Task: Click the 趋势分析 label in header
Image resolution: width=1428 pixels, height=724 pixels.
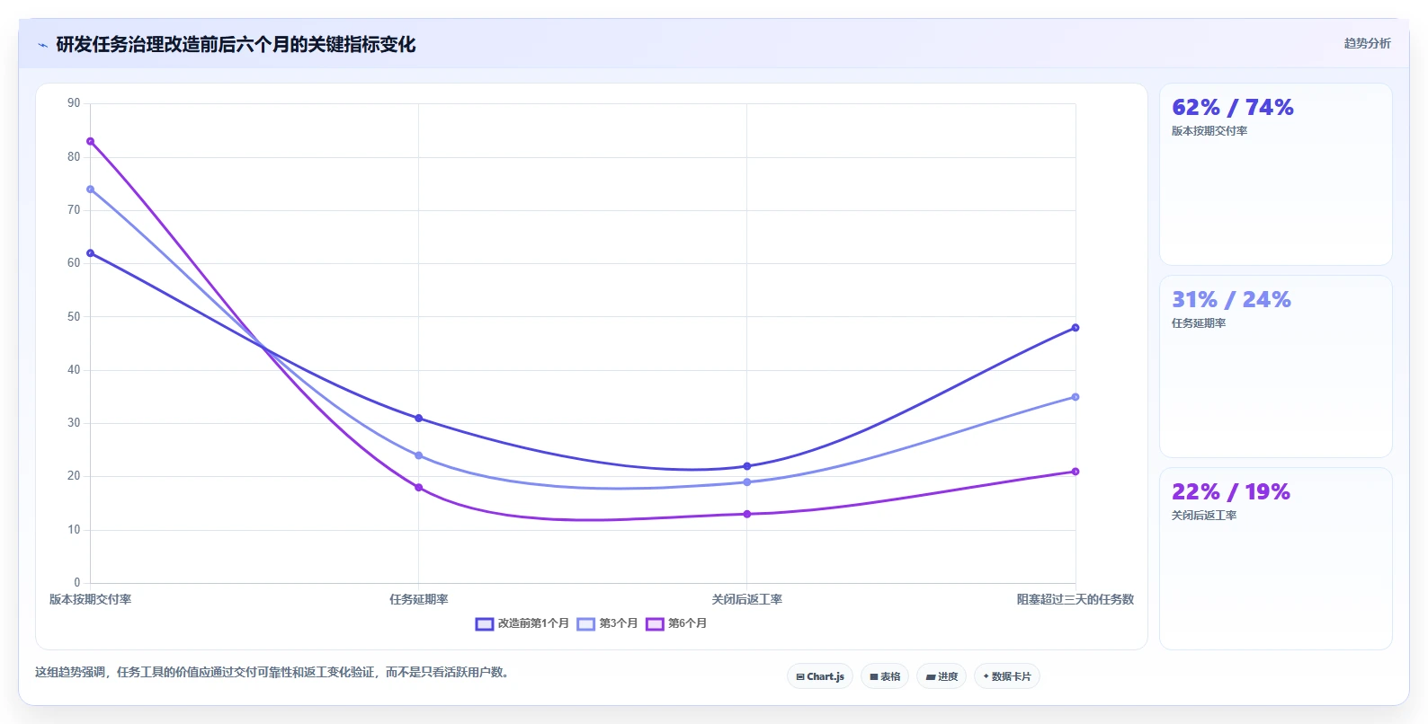Action: click(1367, 43)
